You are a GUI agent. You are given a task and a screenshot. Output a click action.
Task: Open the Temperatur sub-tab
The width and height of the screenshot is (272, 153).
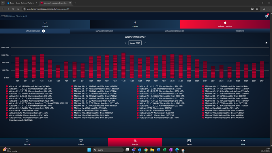tap(240, 31)
